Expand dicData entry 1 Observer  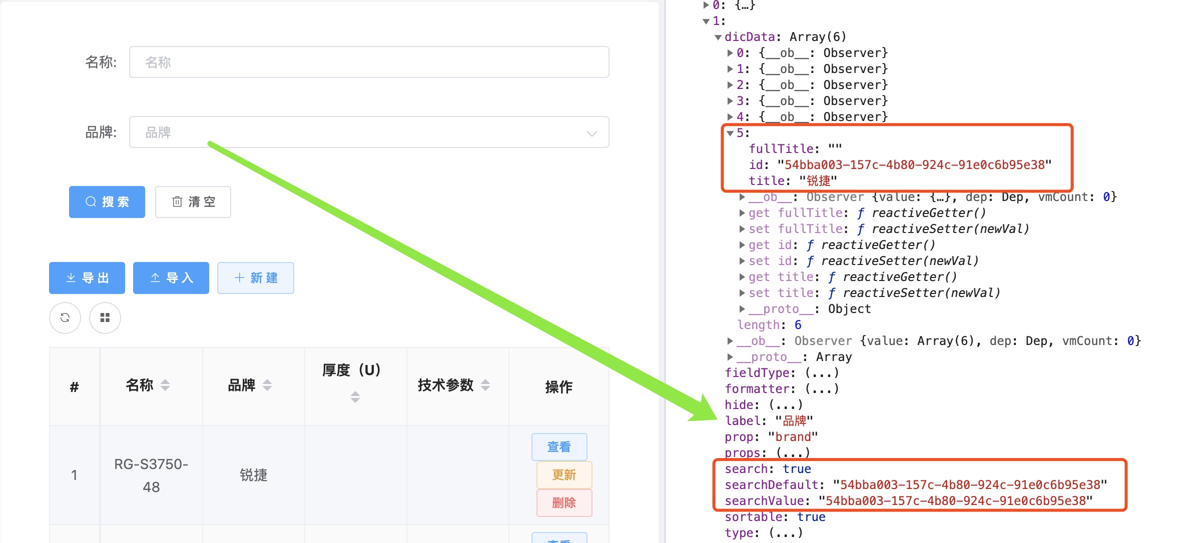[730, 69]
